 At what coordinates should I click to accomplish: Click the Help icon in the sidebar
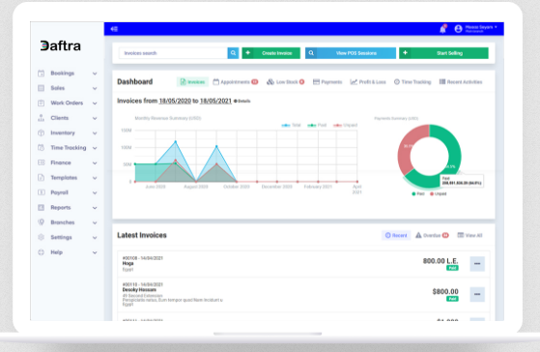pyautogui.click(x=41, y=252)
